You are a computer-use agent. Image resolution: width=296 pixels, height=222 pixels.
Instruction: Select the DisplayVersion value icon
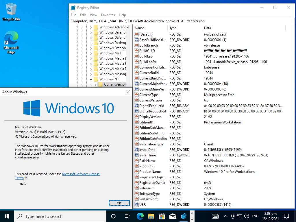click(x=136, y=116)
